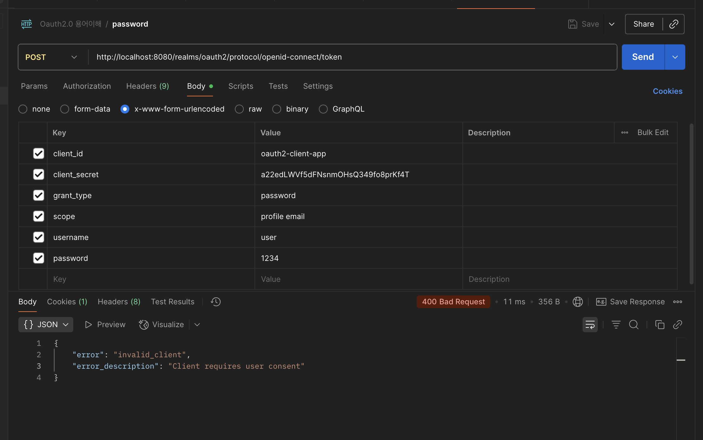
Task: Open the JSON format dropdown
Action: (x=46, y=325)
